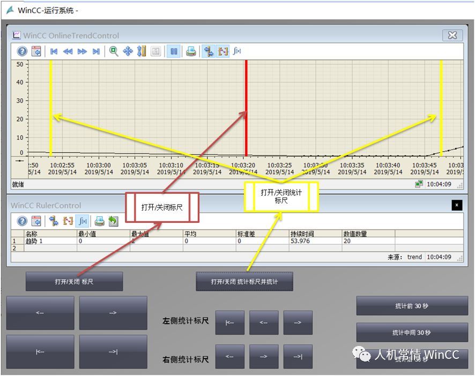Select the 趋势 1 row in ruler table
Viewport: 475px width, 376px height.
pyautogui.click(x=34, y=241)
